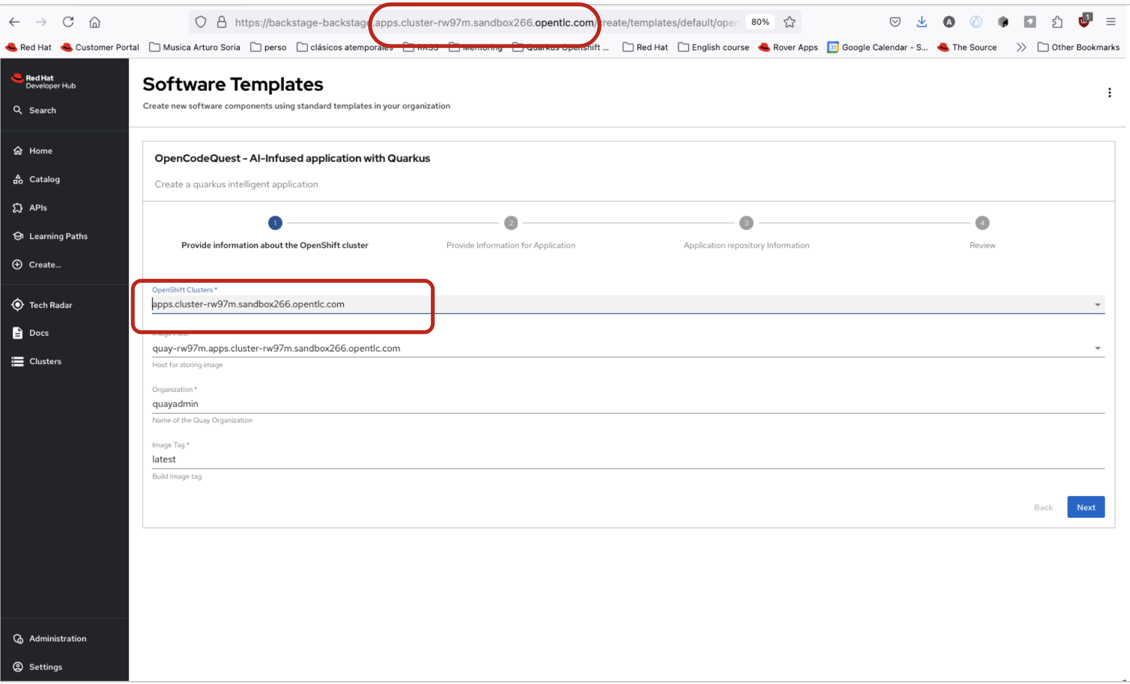Click step 1 circle in stepper

275,223
